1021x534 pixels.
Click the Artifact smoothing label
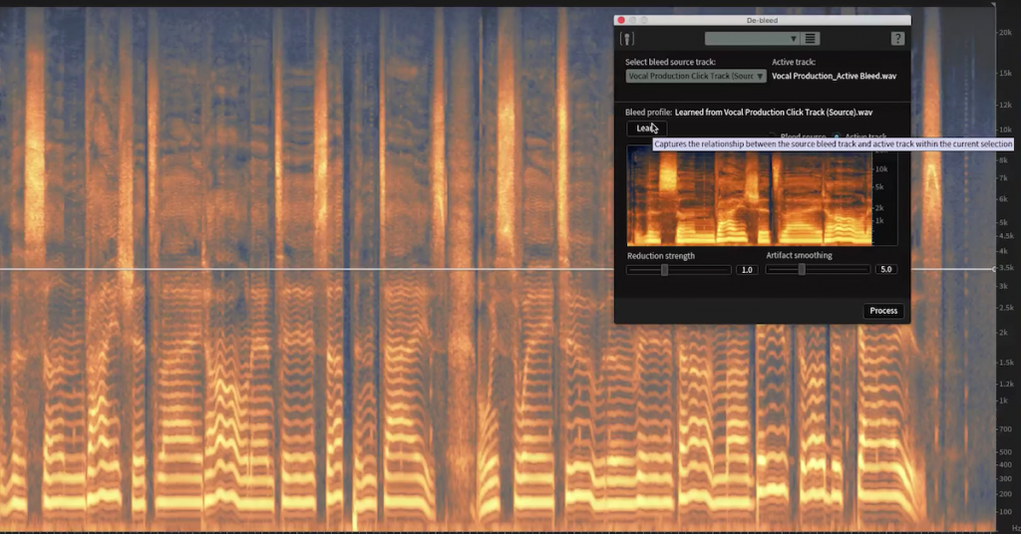[x=799, y=256]
